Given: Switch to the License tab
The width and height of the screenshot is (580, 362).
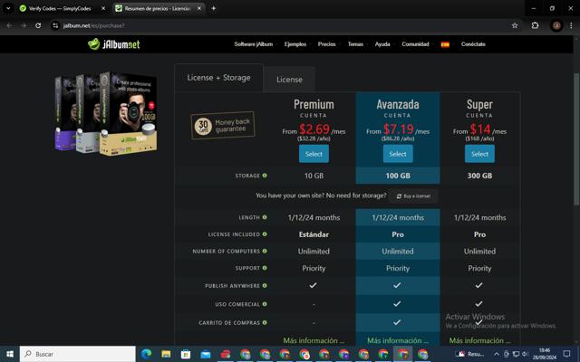Looking at the screenshot, I should point(289,80).
